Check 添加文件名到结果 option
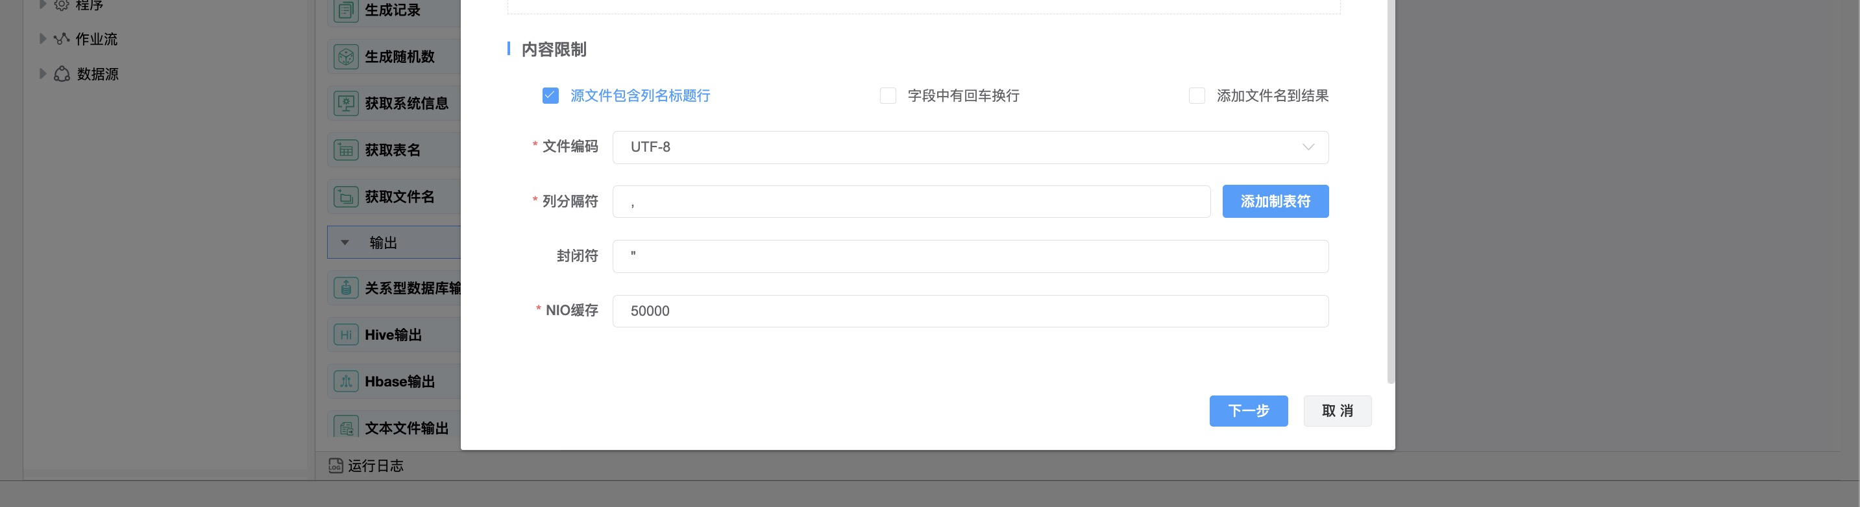The width and height of the screenshot is (1860, 507). point(1197,96)
